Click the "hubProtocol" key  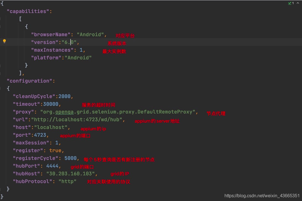click(33, 181)
